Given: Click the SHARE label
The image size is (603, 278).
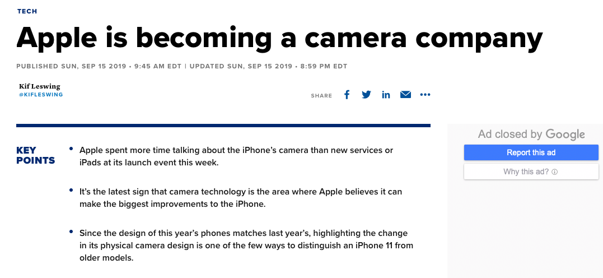Looking at the screenshot, I should [321, 96].
